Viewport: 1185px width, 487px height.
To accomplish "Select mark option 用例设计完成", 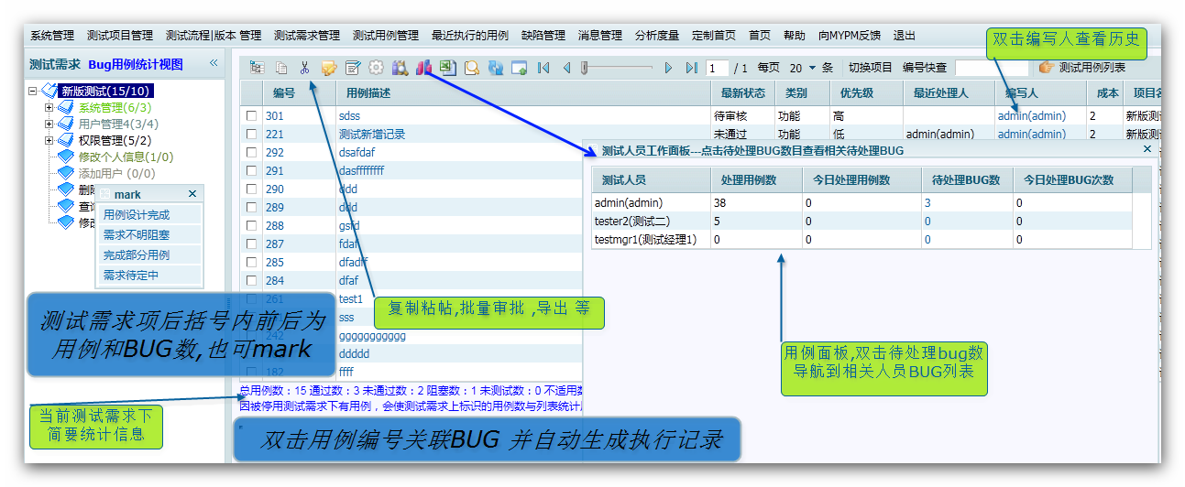I will (149, 215).
